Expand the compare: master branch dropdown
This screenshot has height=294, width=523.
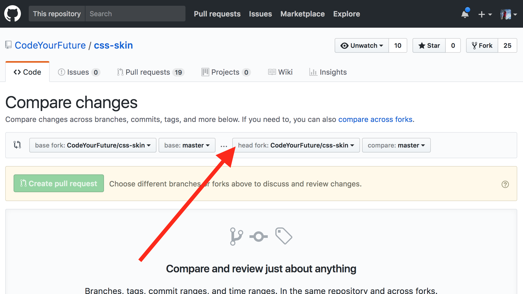click(x=396, y=145)
